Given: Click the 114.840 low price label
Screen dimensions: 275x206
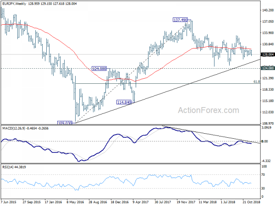Looking at the screenshot, I should [x=124, y=102].
